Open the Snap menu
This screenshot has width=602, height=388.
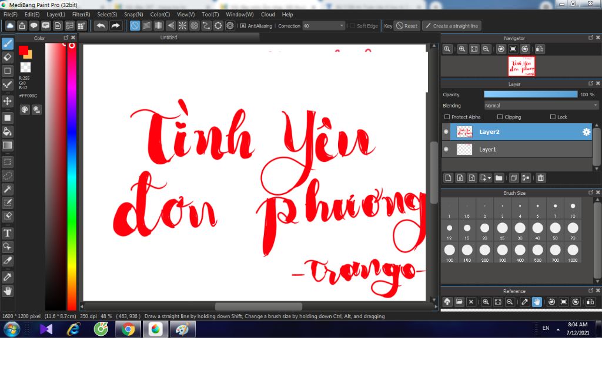click(133, 14)
